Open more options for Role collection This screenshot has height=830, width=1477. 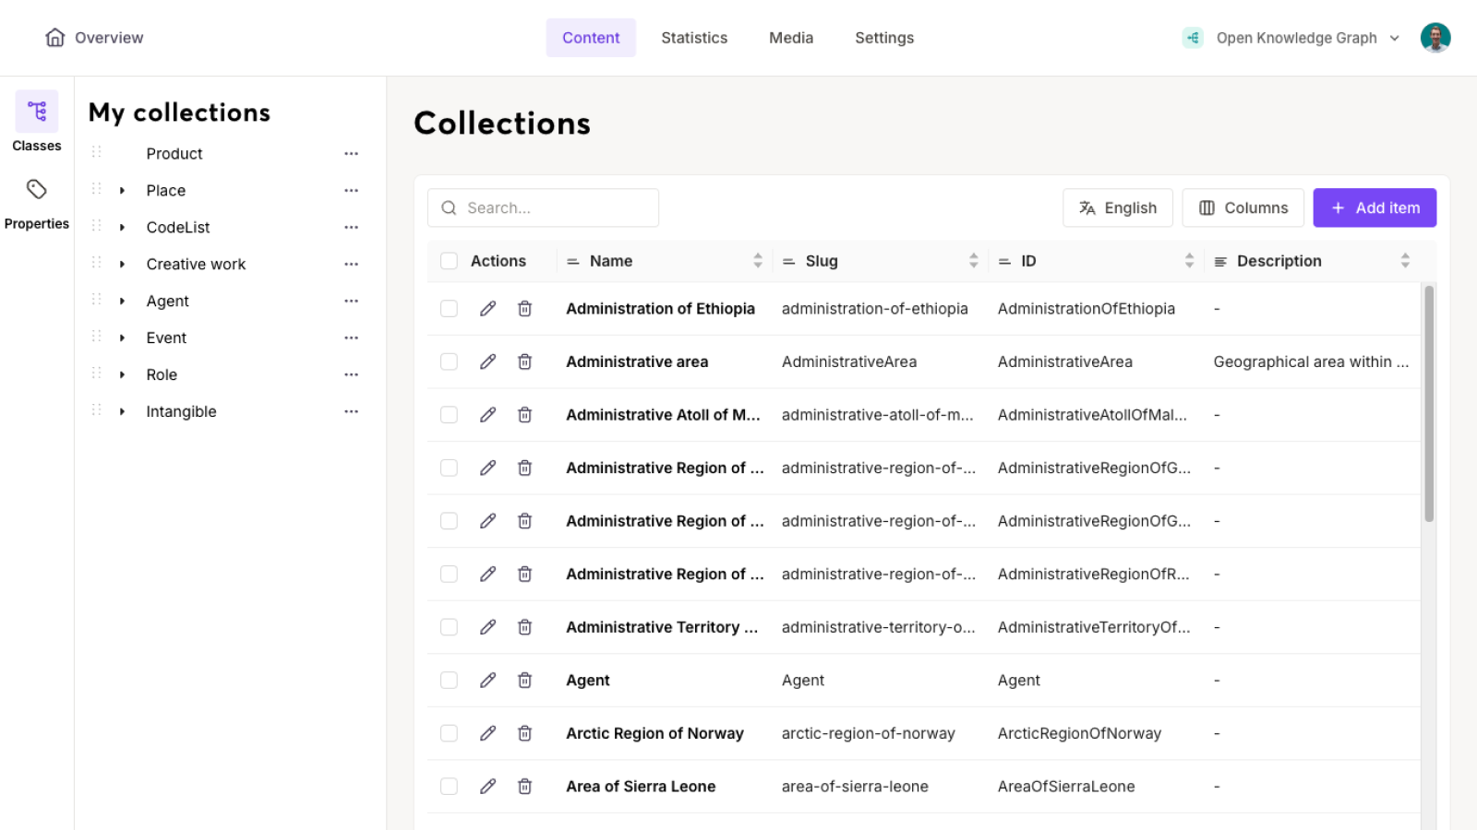click(x=351, y=375)
